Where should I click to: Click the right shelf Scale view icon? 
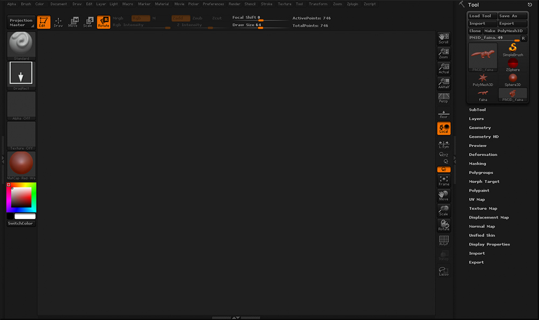pyautogui.click(x=444, y=210)
